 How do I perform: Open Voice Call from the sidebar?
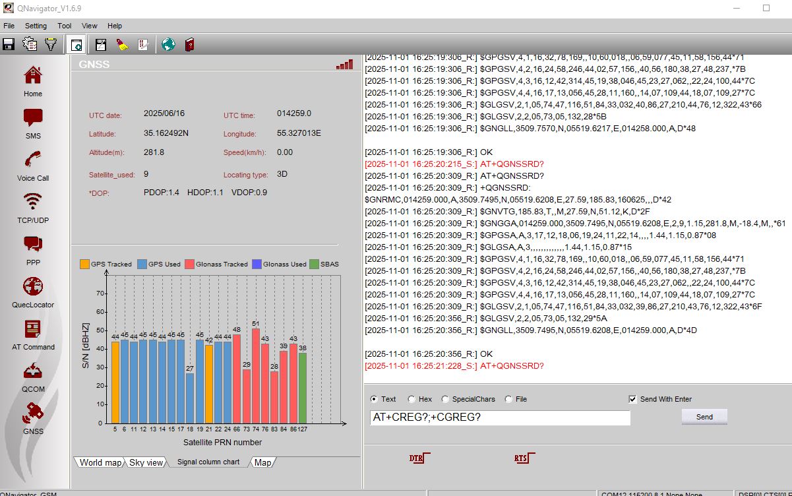tap(33, 166)
